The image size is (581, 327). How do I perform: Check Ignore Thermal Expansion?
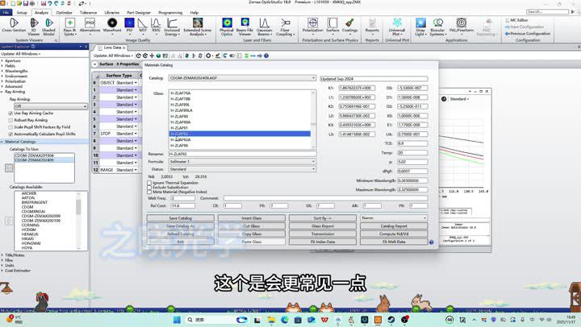(x=149, y=183)
